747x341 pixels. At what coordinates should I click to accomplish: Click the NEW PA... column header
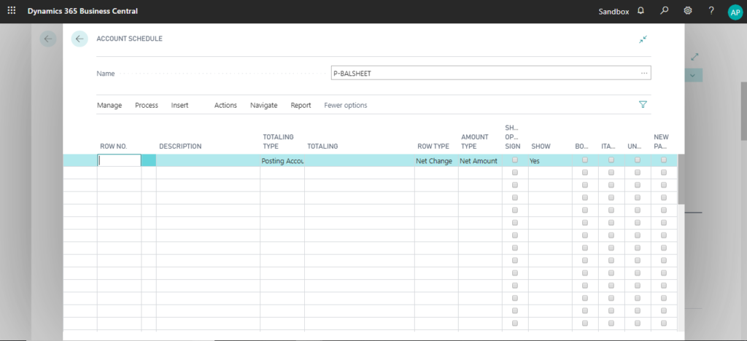pyautogui.click(x=661, y=142)
